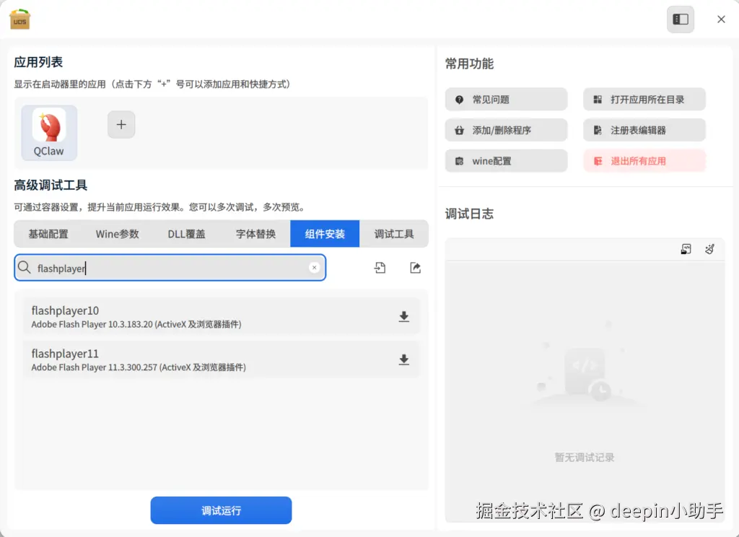Clear the search text with x icon
The width and height of the screenshot is (739, 537).
[x=315, y=268]
